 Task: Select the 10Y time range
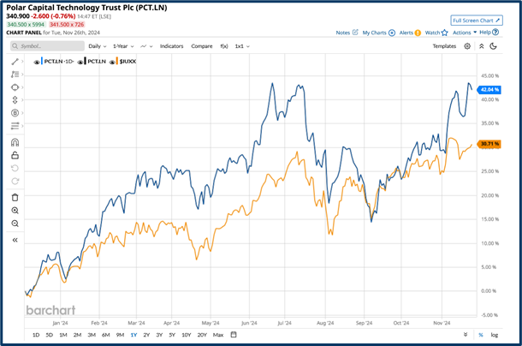(x=186, y=335)
